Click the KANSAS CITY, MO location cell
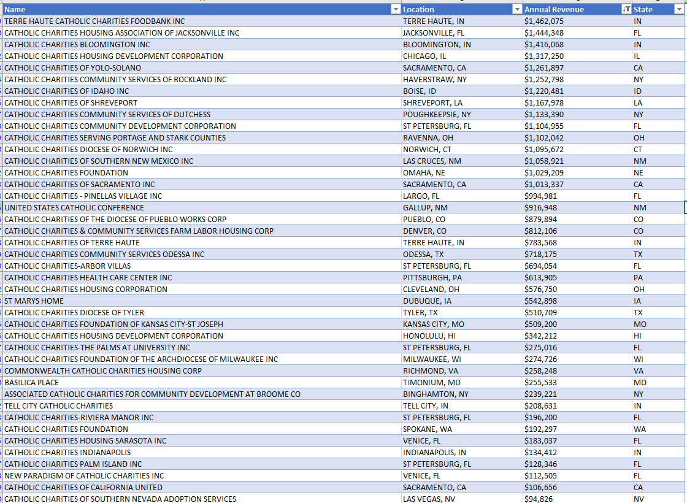 click(462, 324)
